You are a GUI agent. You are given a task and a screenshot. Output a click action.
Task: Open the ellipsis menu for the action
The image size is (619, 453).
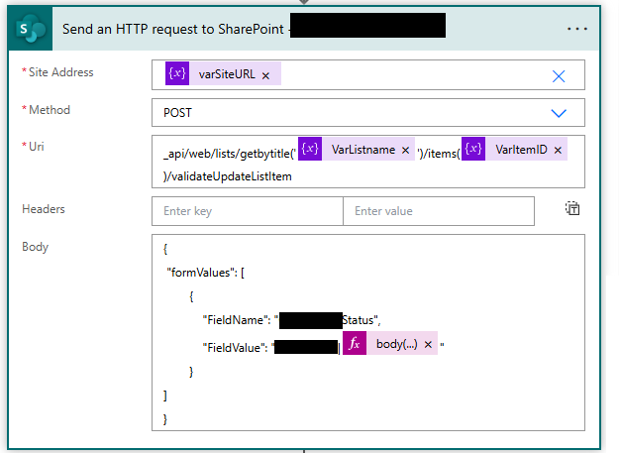pyautogui.click(x=577, y=29)
